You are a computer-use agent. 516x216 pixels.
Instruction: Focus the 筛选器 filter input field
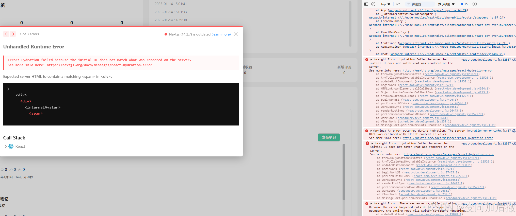tap(420, 4)
